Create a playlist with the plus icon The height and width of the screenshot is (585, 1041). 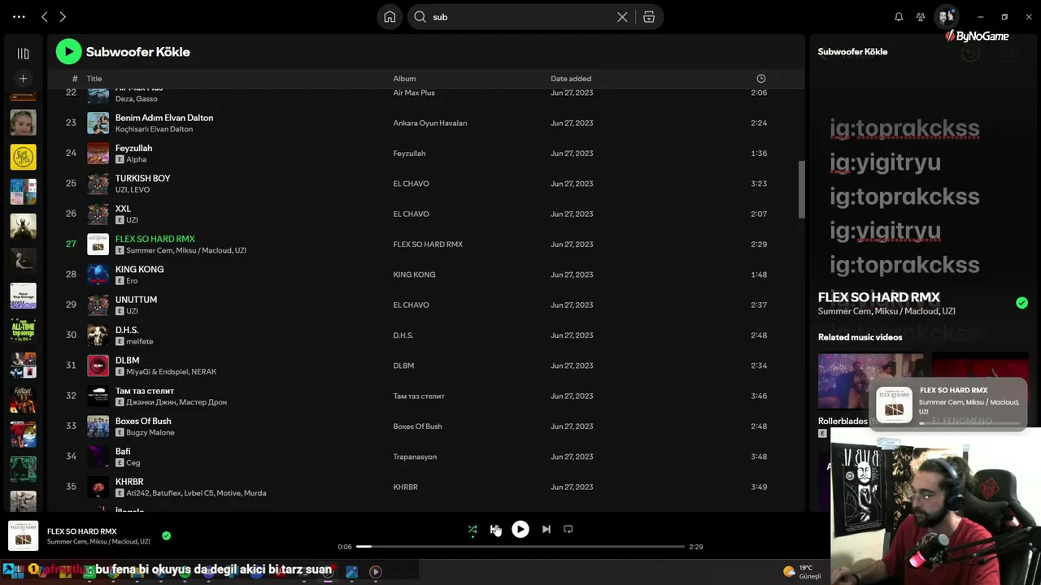(x=23, y=79)
